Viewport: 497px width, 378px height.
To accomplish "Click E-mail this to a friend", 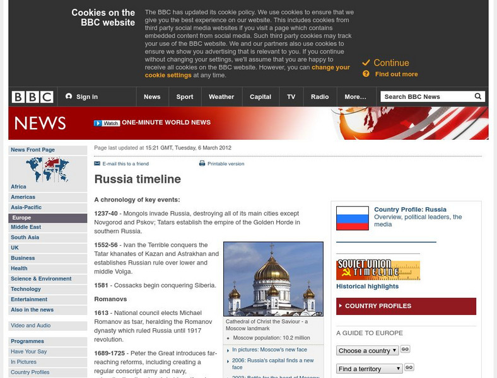I will [x=126, y=164].
